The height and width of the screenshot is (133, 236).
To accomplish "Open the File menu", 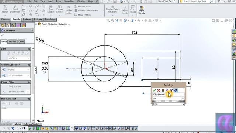I will tap(29, 1).
